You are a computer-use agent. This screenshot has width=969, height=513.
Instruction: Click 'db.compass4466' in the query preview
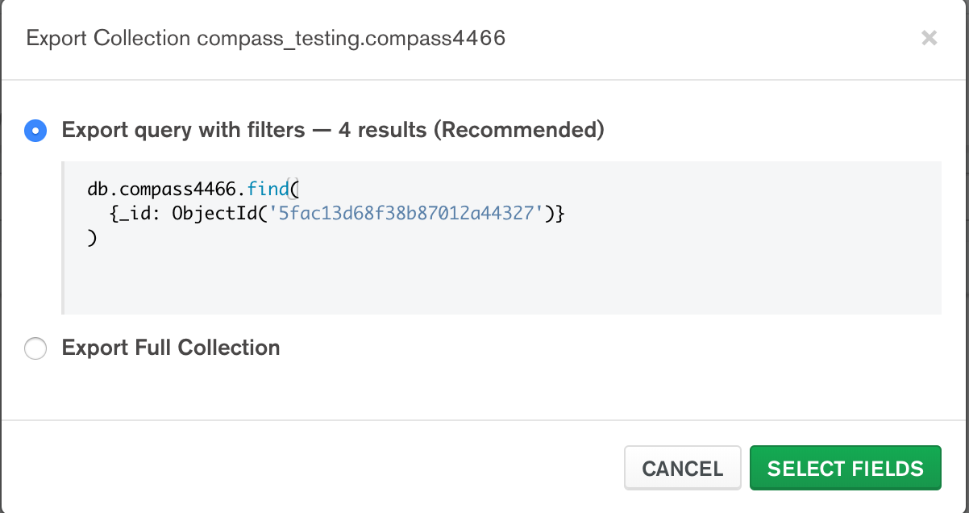click(162, 190)
